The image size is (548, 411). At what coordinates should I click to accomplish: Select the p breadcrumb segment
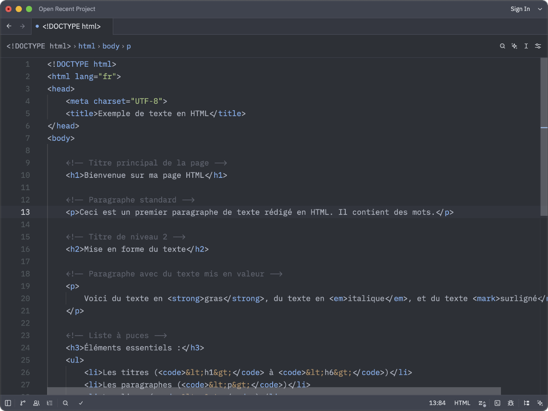coord(129,46)
